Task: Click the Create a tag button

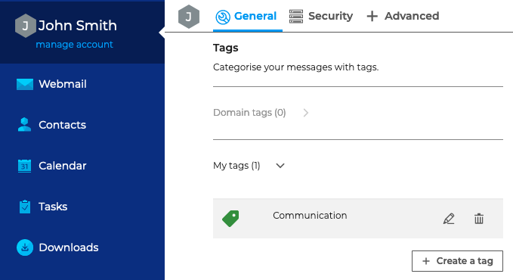Action: click(x=457, y=261)
